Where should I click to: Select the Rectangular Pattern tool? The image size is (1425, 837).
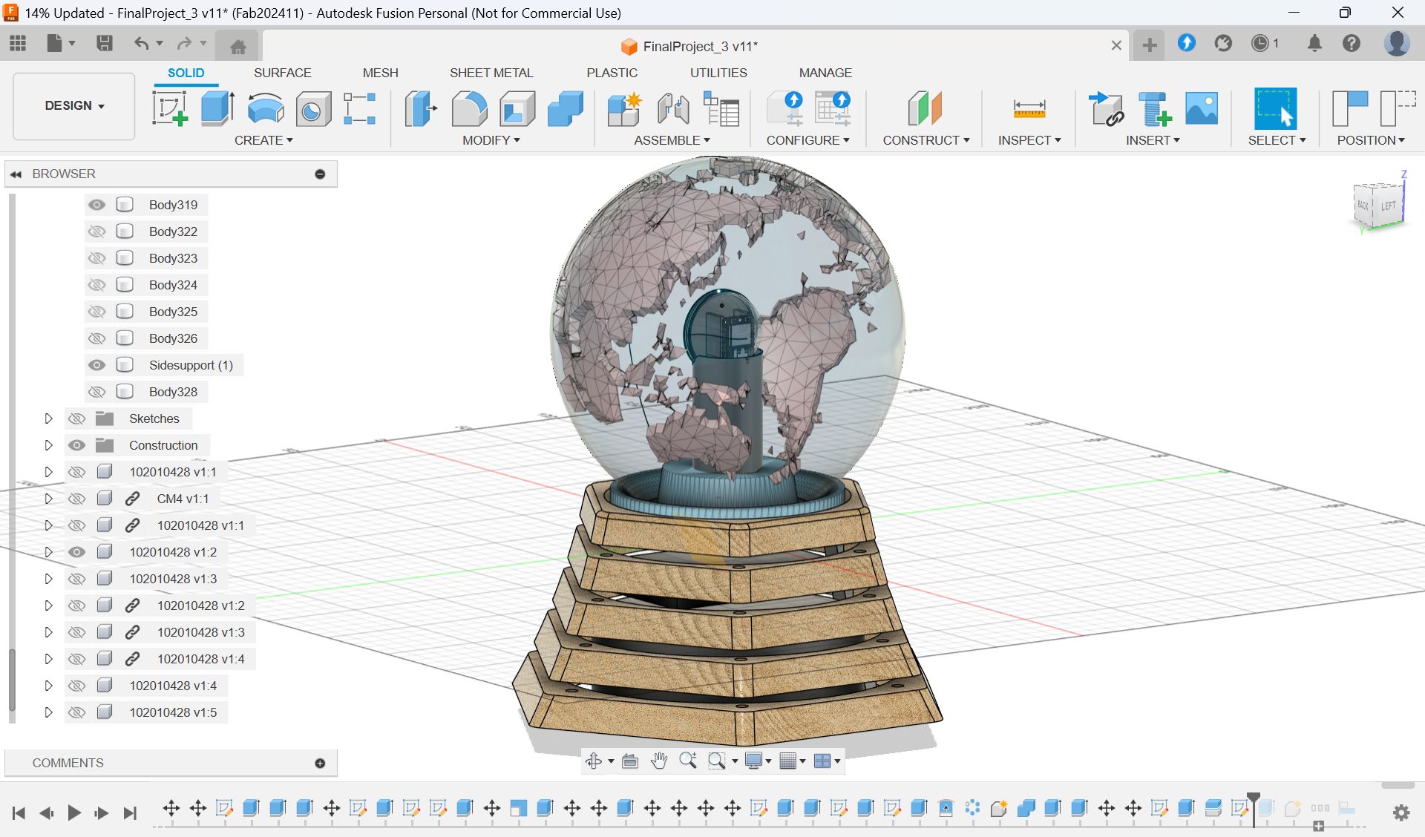click(x=360, y=108)
